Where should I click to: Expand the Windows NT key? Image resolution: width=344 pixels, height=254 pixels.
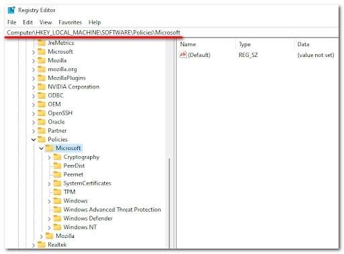click(x=49, y=228)
